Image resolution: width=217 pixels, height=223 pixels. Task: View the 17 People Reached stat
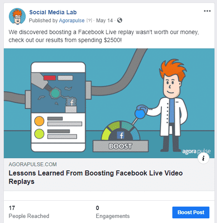pyautogui.click(x=29, y=212)
